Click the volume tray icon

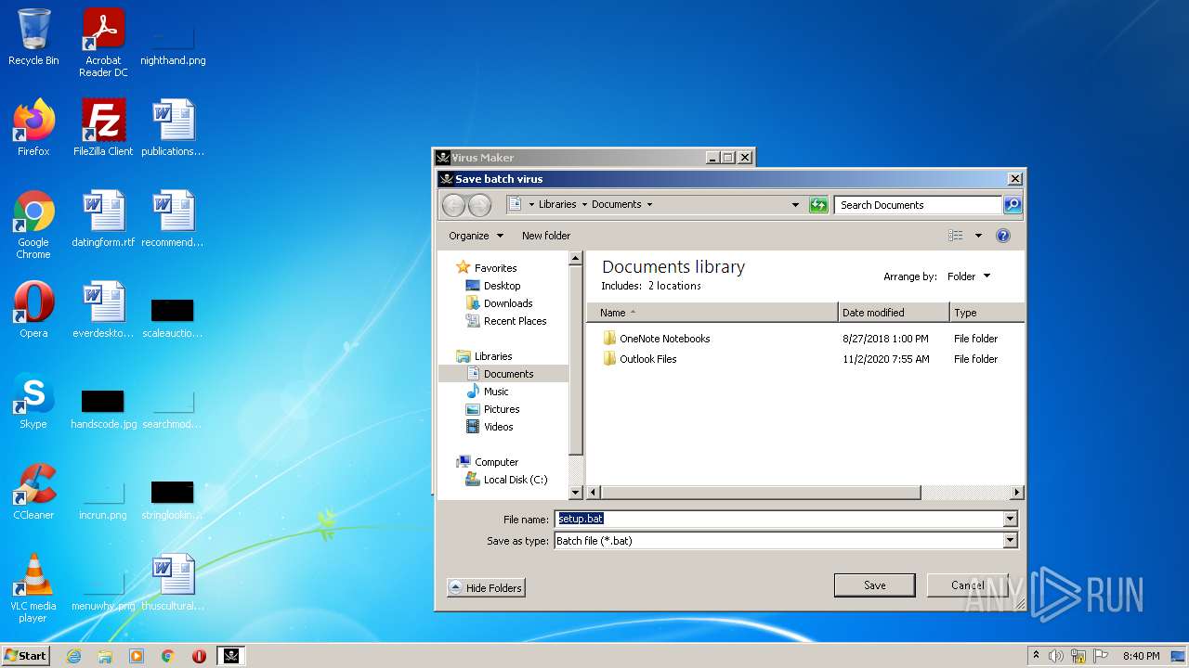pos(1056,656)
